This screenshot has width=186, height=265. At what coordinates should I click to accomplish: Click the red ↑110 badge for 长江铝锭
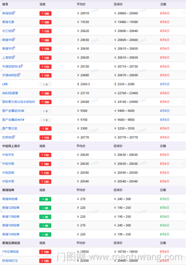pos(45,31)
